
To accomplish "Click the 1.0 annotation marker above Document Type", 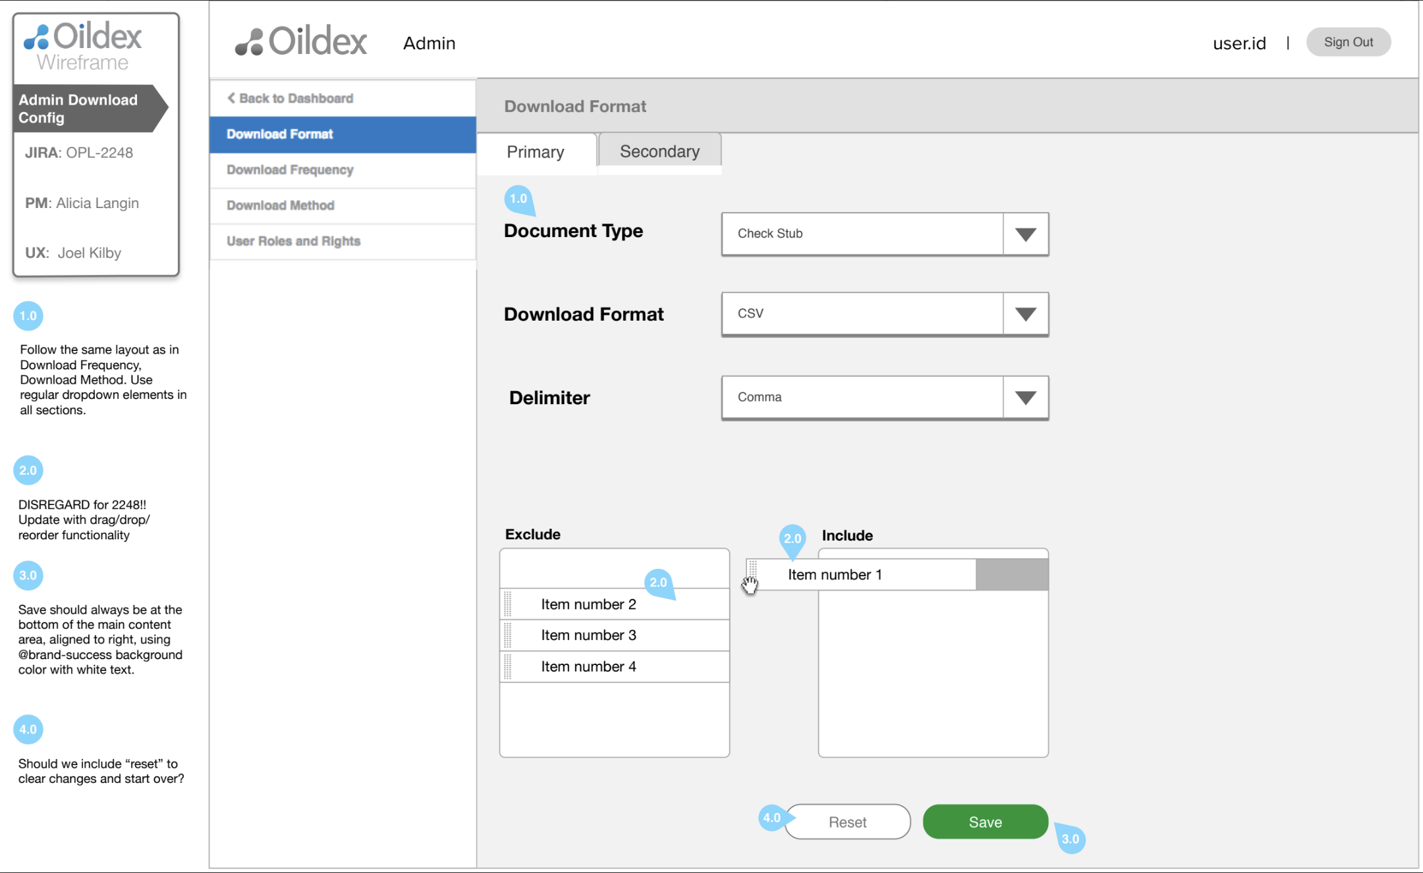I will pos(518,199).
